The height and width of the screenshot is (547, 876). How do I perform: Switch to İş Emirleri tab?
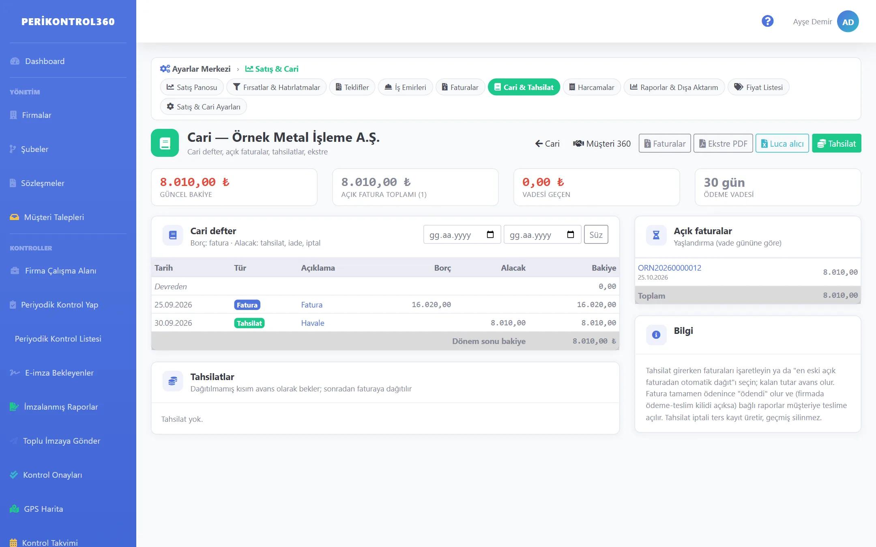pyautogui.click(x=405, y=87)
